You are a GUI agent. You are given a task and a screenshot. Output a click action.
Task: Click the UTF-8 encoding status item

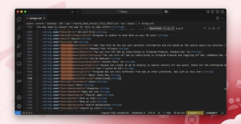[151, 113]
